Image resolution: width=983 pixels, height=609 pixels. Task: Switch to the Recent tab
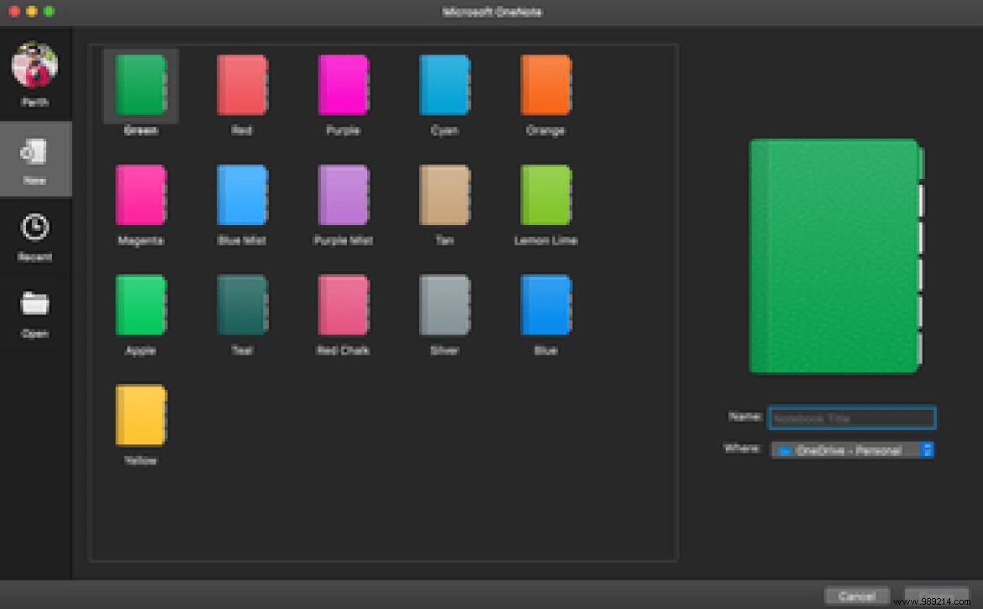(x=35, y=238)
